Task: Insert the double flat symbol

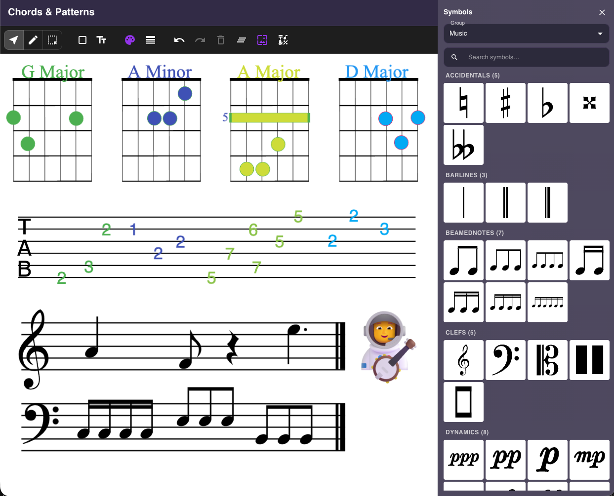Action: [x=463, y=145]
